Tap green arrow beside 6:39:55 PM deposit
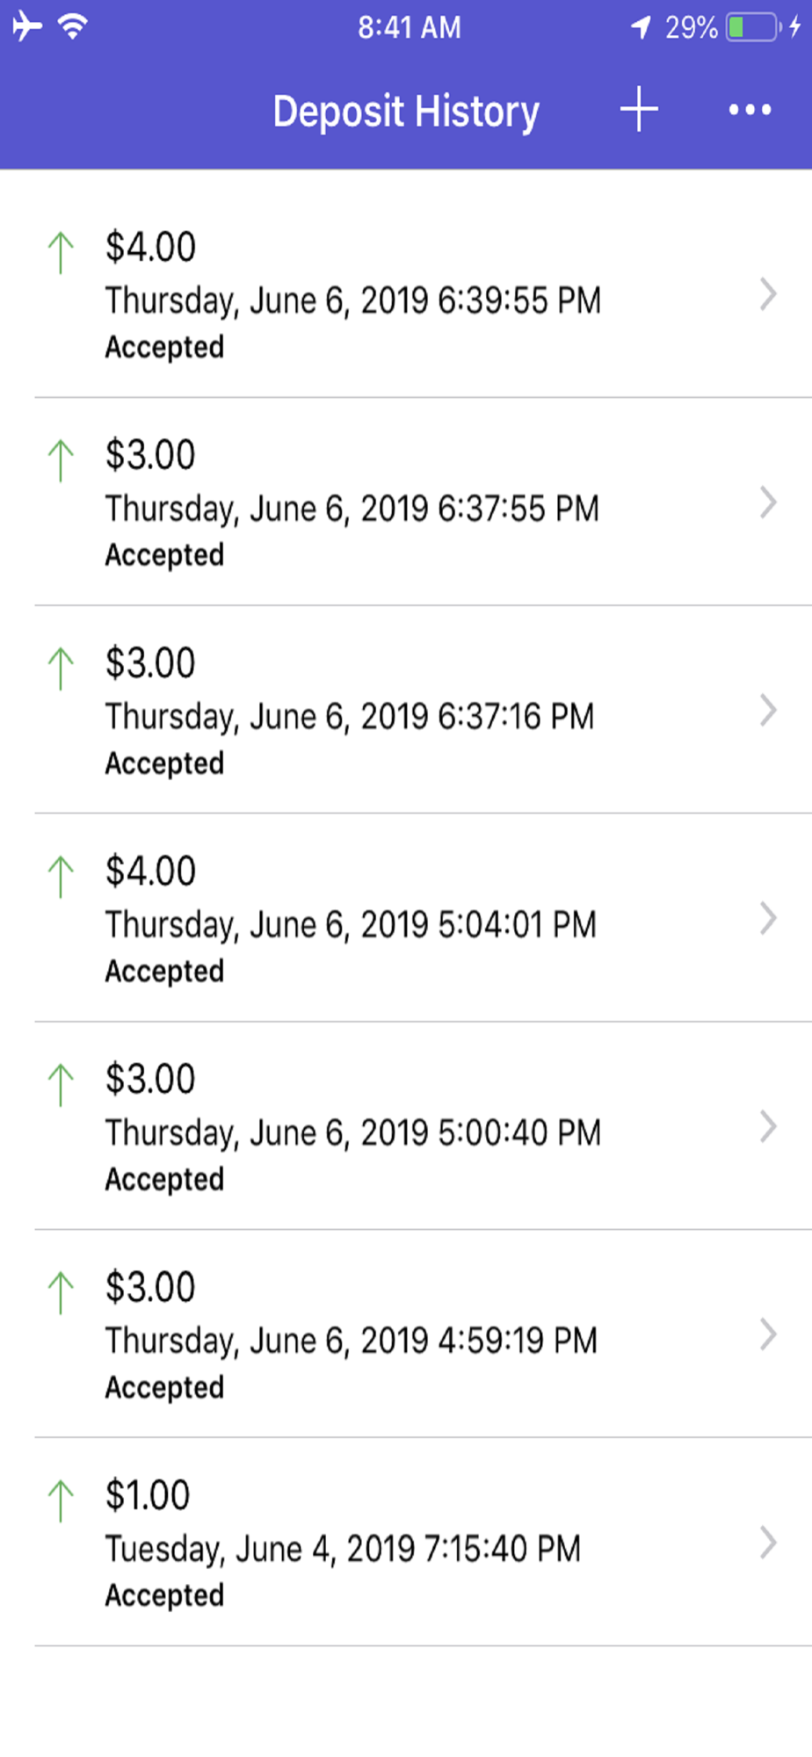Viewport: 812px width, 1757px height. pyautogui.click(x=61, y=253)
